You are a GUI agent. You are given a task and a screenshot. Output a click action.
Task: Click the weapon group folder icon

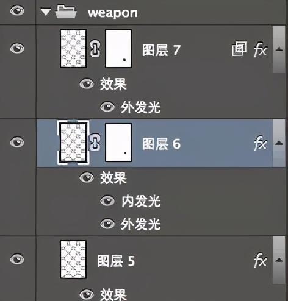[66, 12]
